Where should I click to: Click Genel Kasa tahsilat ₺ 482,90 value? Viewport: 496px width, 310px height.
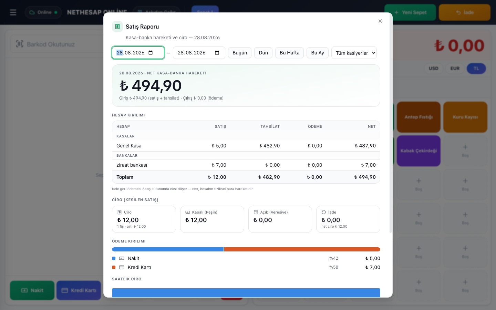[x=269, y=146]
